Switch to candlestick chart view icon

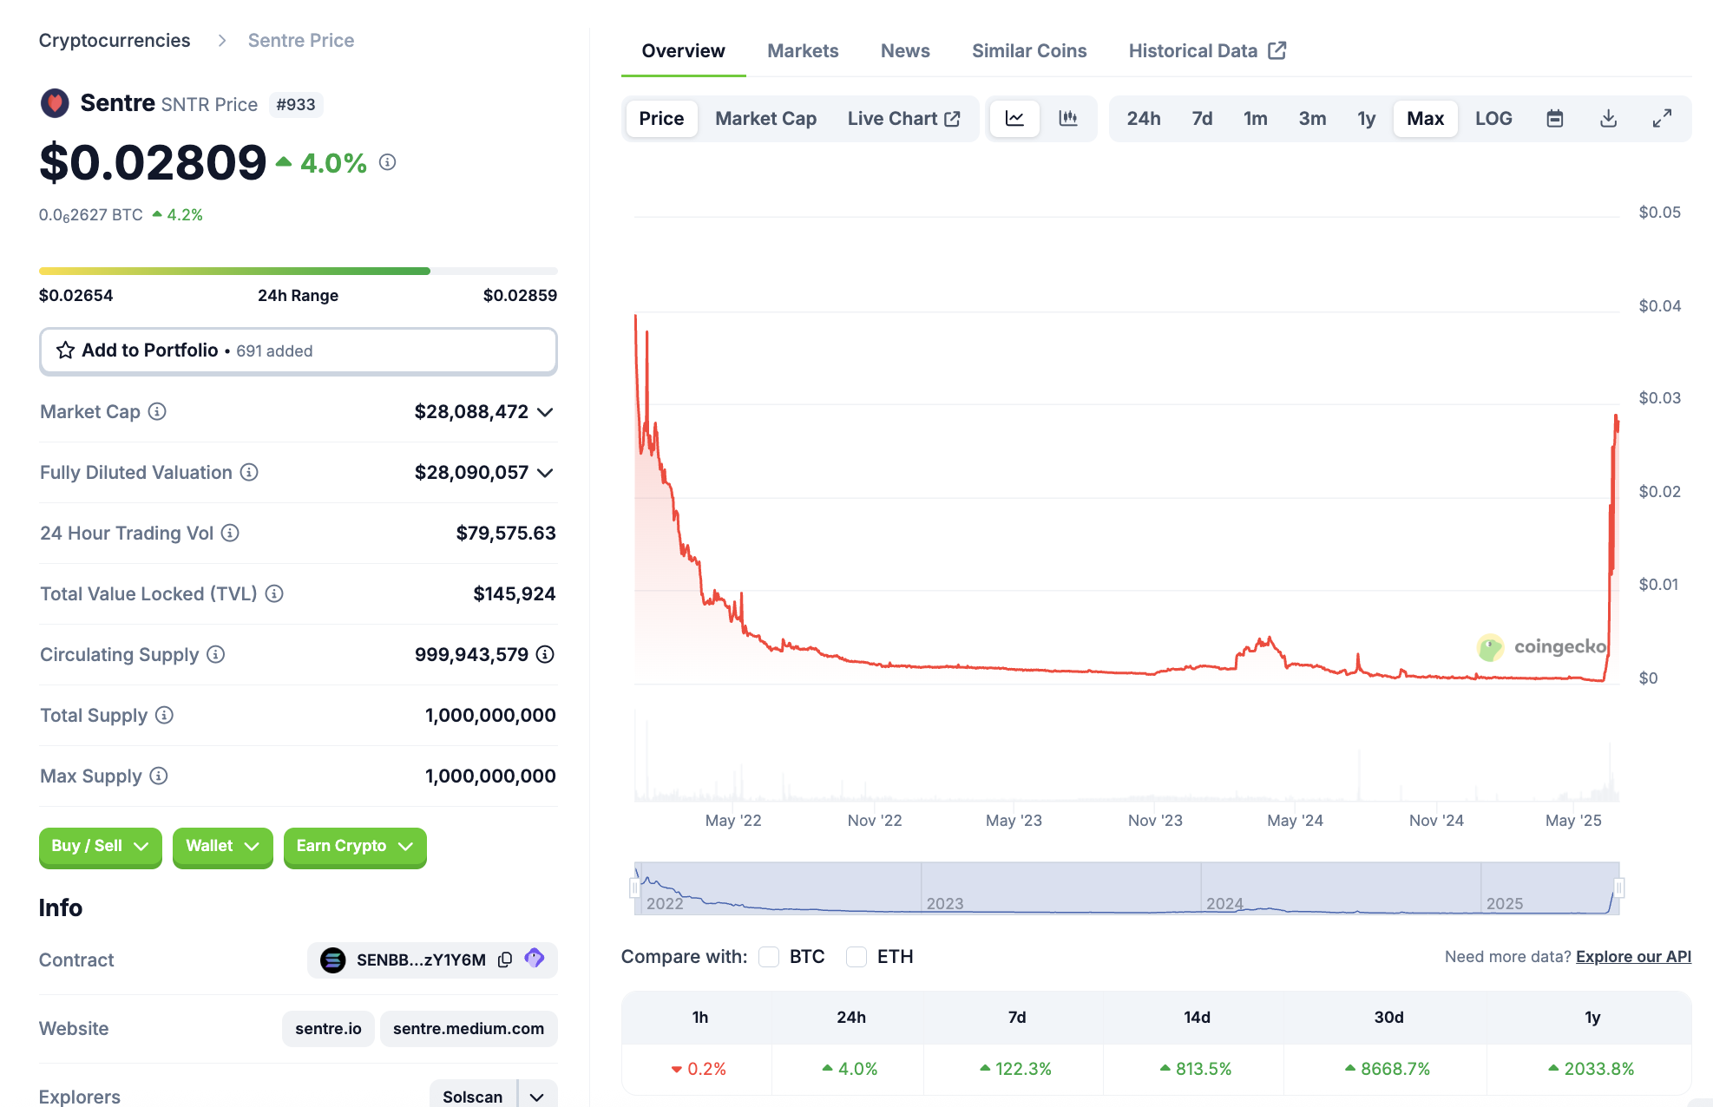(1068, 119)
